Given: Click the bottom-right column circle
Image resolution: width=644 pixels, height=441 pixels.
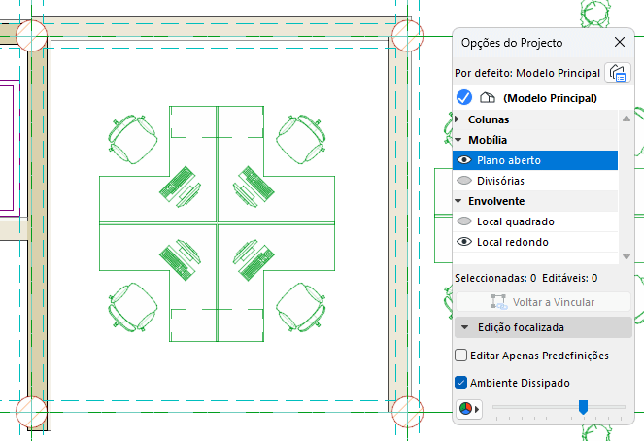Looking at the screenshot, I should point(407,412).
